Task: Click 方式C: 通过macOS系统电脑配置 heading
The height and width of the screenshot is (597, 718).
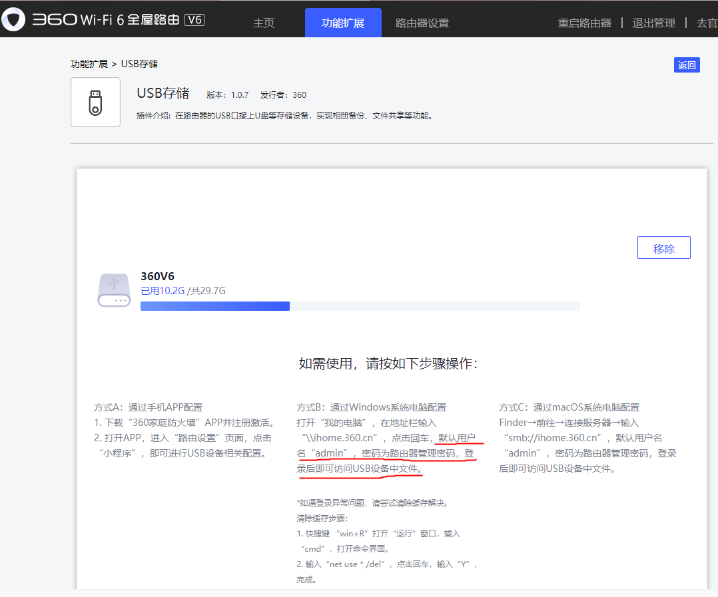Action: point(569,407)
